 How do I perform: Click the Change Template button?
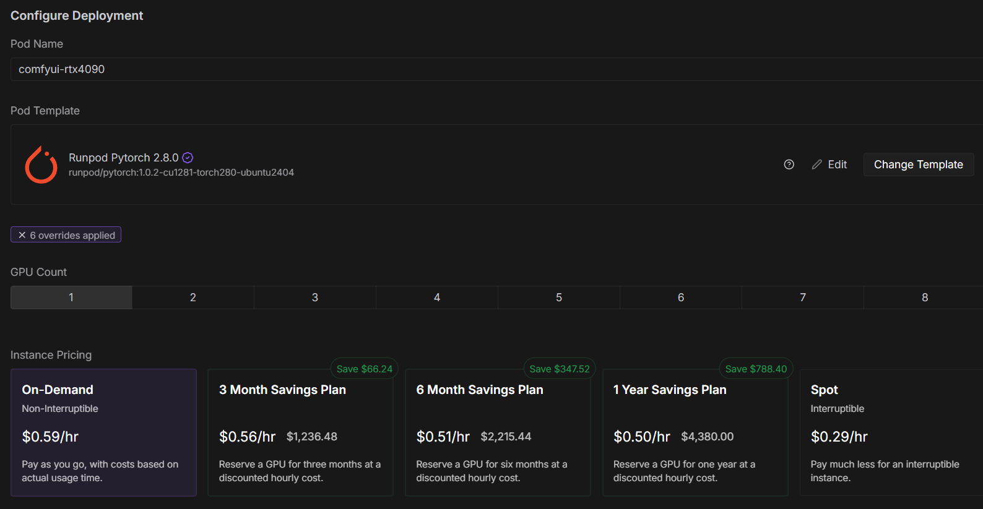click(919, 165)
